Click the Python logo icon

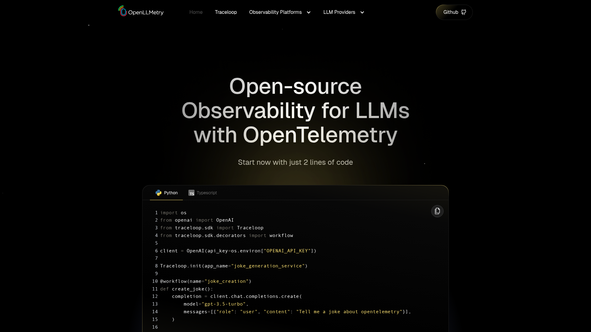(x=159, y=193)
